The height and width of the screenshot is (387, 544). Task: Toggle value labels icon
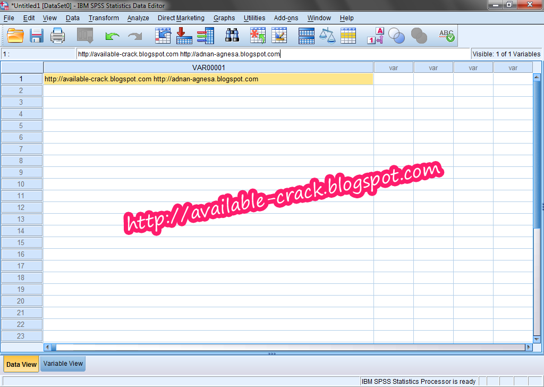click(x=376, y=36)
